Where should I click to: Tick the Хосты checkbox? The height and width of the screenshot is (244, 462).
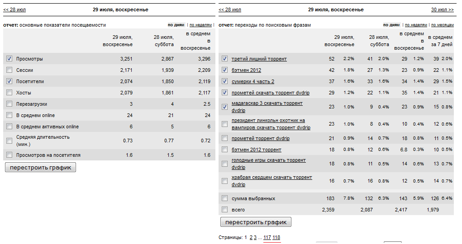pos(10,93)
